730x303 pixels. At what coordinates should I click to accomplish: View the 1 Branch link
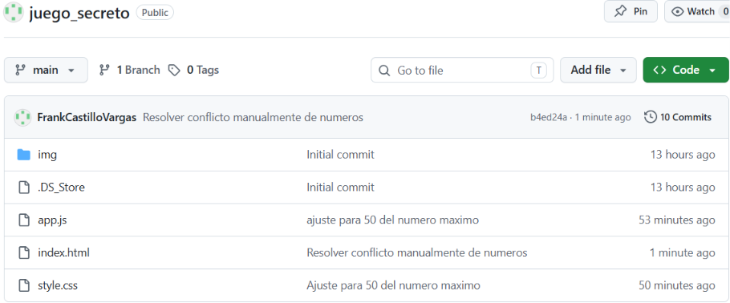pyautogui.click(x=129, y=70)
